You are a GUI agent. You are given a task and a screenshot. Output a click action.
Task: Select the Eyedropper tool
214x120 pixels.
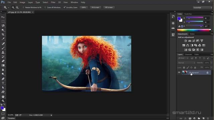coord(3,39)
